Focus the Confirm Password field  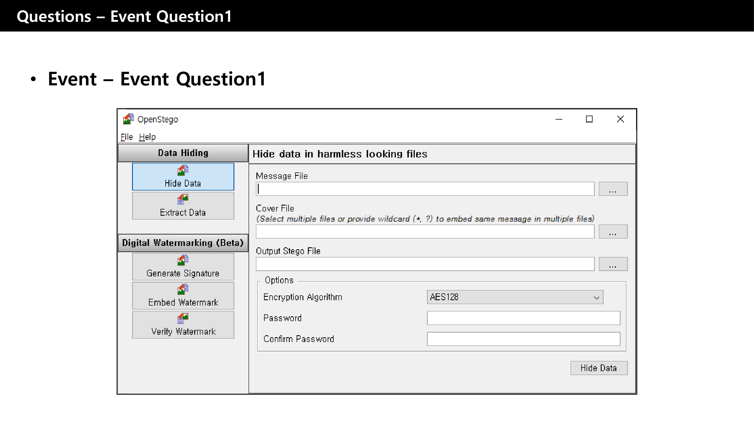pyautogui.click(x=523, y=339)
